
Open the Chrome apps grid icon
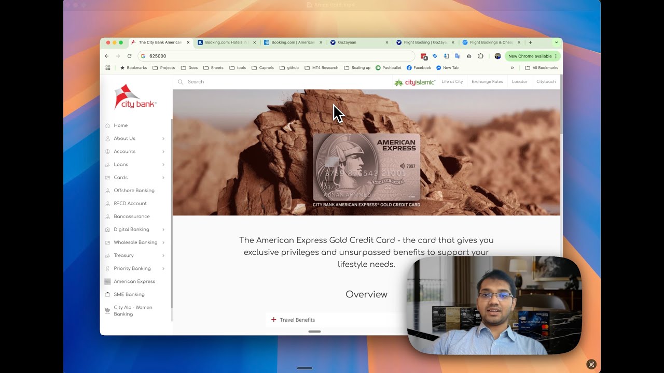(x=108, y=68)
